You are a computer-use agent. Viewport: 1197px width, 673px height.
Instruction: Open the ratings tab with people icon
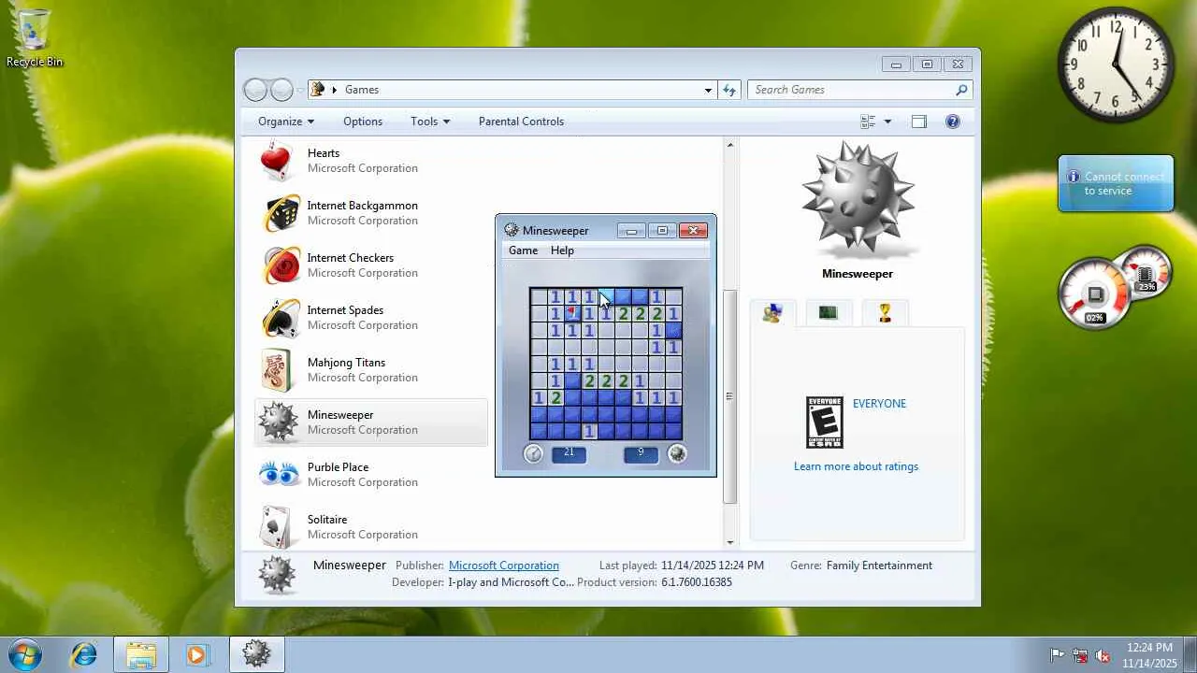click(772, 314)
